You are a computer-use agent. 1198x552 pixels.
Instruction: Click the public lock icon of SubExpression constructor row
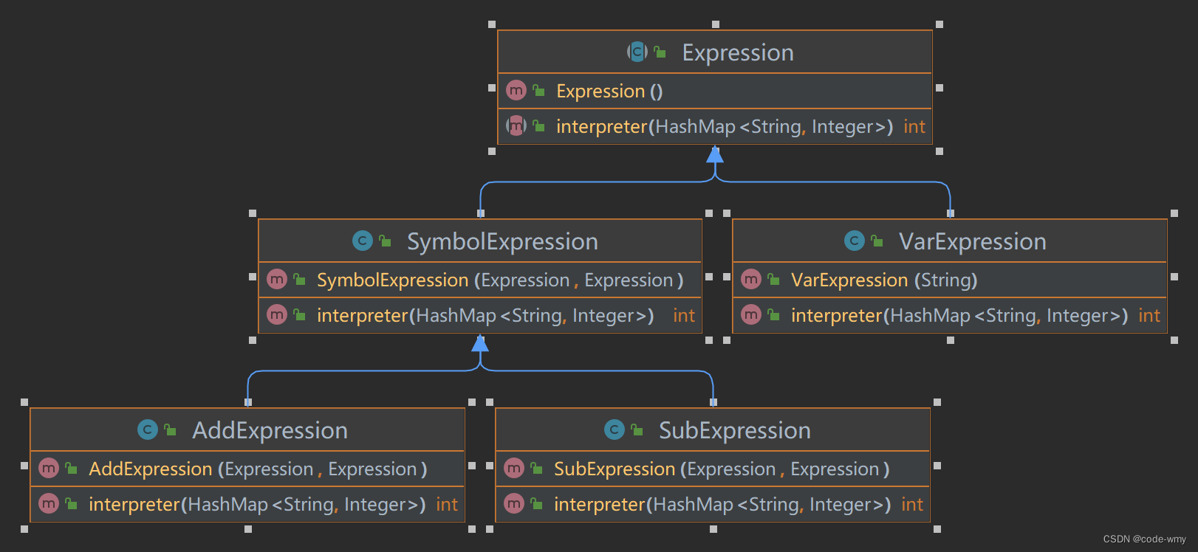coord(536,469)
